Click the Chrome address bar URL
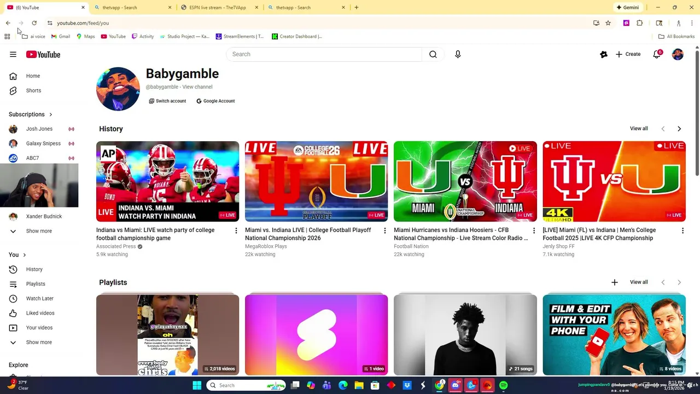The image size is (700, 394). tap(83, 23)
